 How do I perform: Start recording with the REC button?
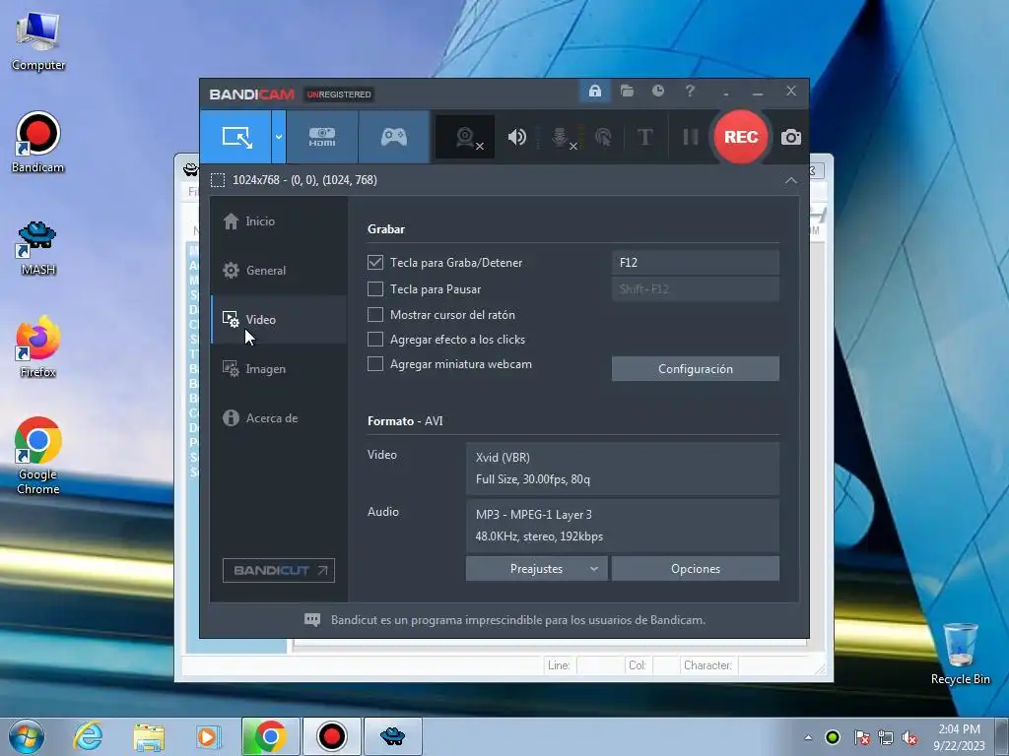741,137
